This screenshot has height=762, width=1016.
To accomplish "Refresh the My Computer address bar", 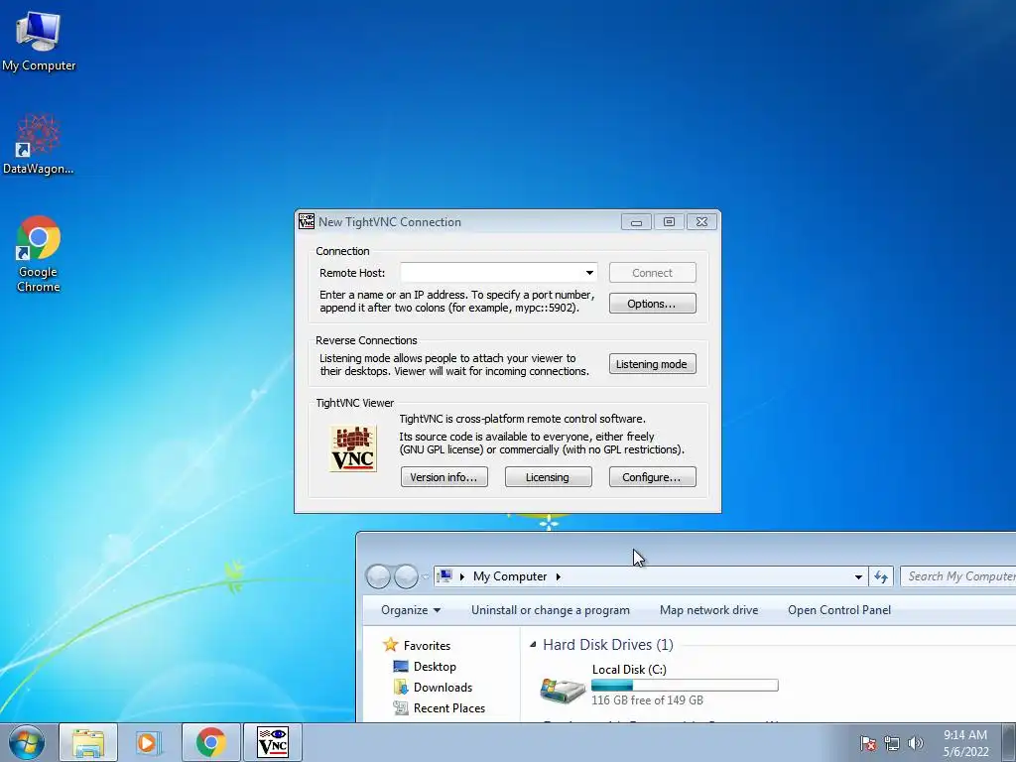I will 881,576.
